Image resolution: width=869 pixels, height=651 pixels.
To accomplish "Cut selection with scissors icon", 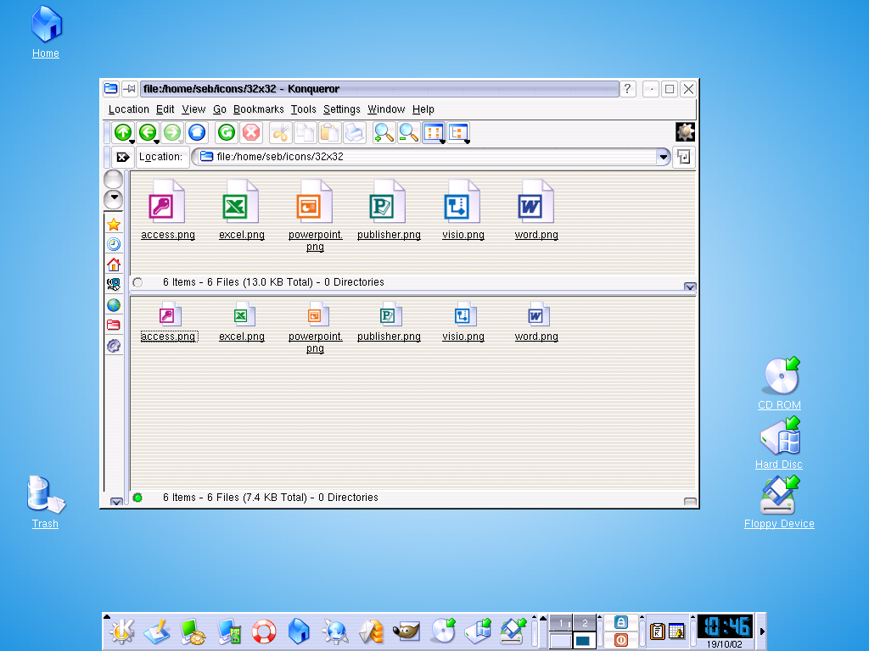I will coord(280,133).
